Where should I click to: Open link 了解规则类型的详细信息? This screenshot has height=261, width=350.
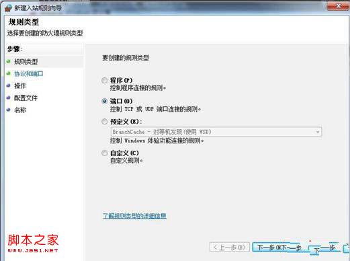click(134, 216)
